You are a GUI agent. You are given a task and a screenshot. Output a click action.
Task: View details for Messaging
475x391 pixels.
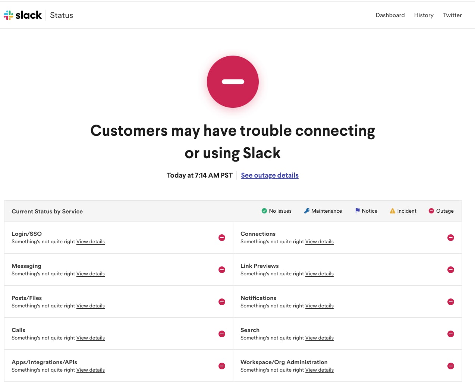91,274
